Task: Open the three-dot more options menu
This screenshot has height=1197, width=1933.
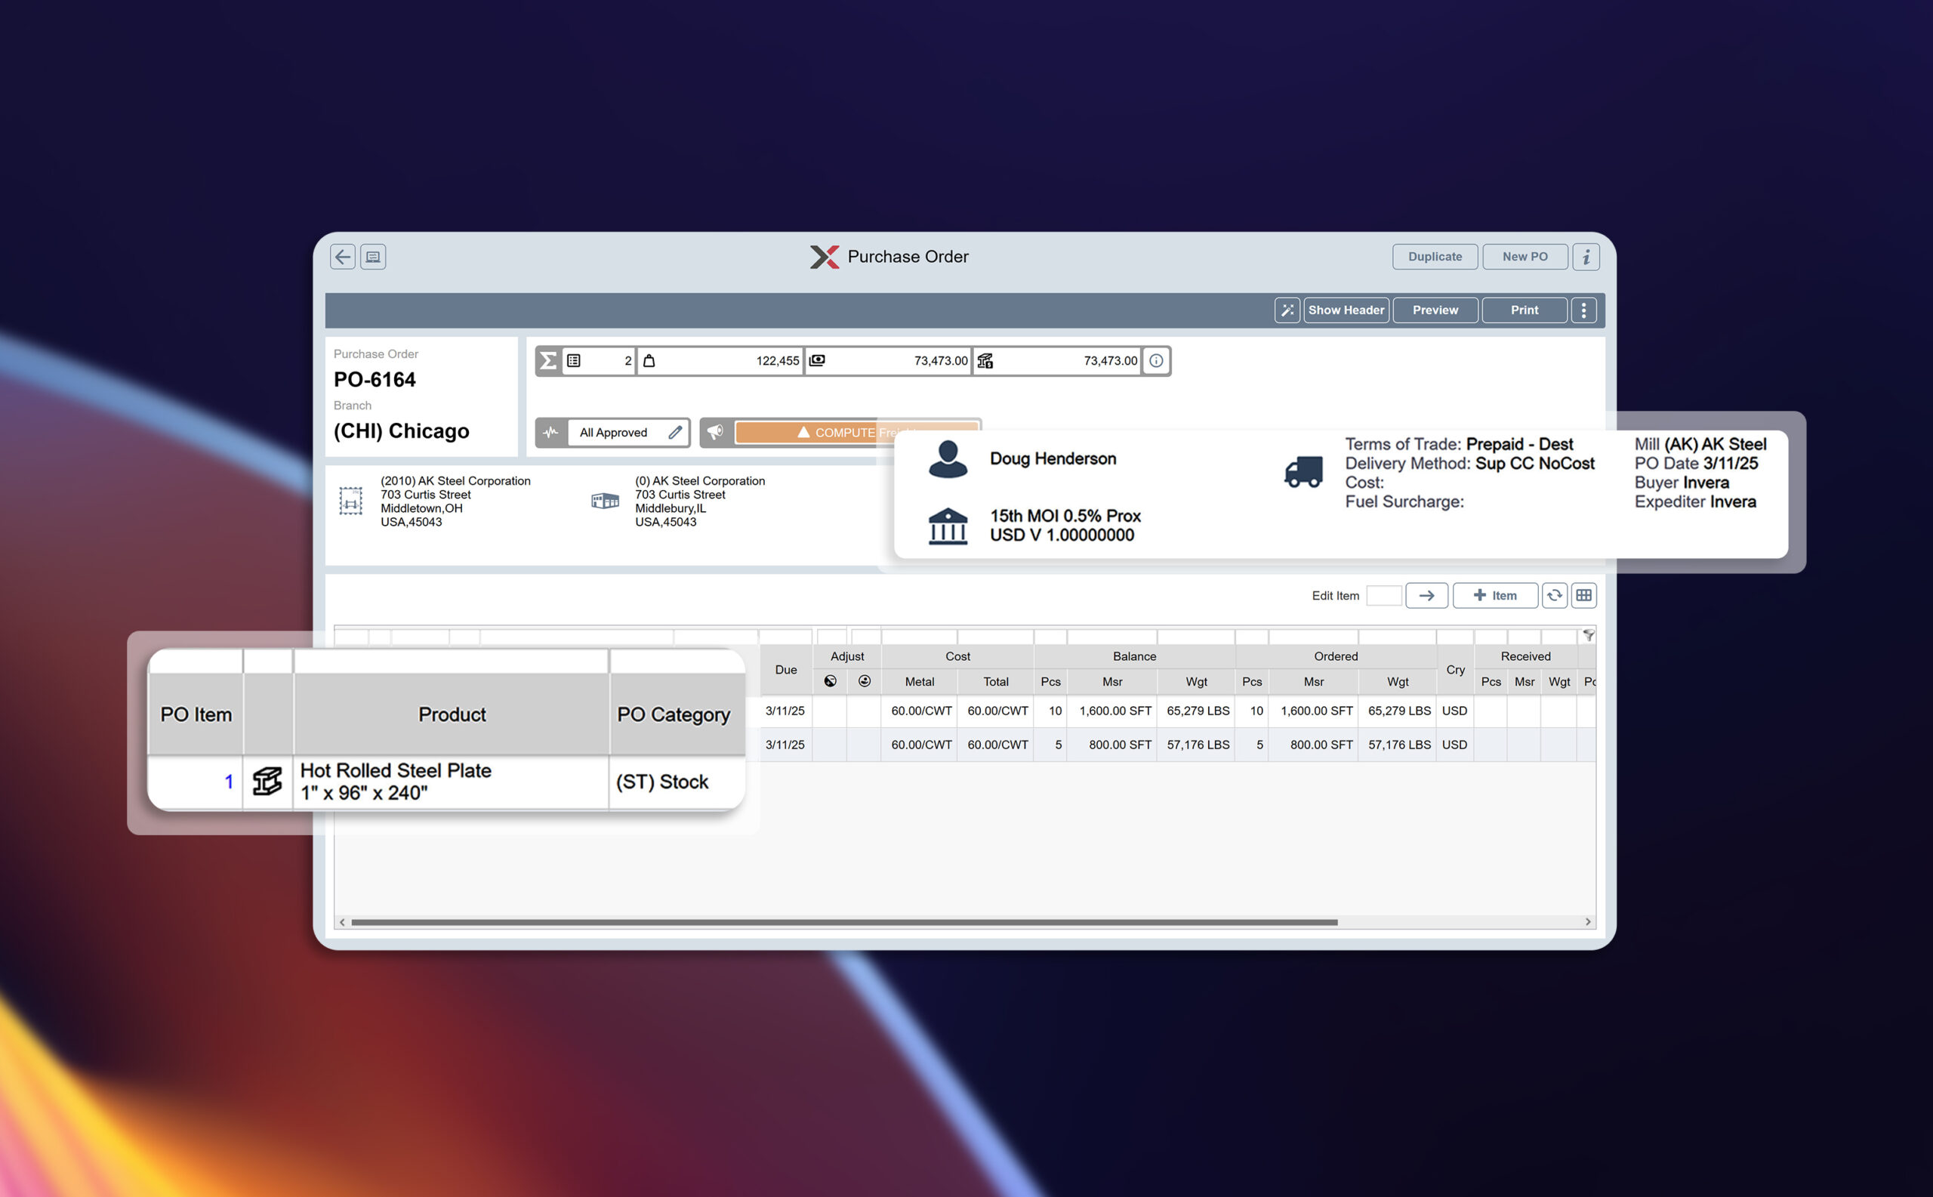Action: tap(1583, 310)
